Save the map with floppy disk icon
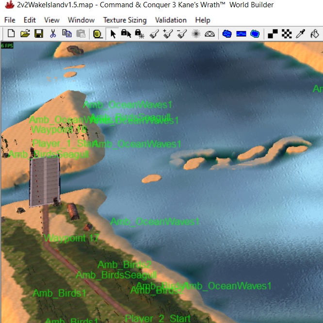The height and width of the screenshot is (323, 323). pyautogui.click(x=39, y=33)
